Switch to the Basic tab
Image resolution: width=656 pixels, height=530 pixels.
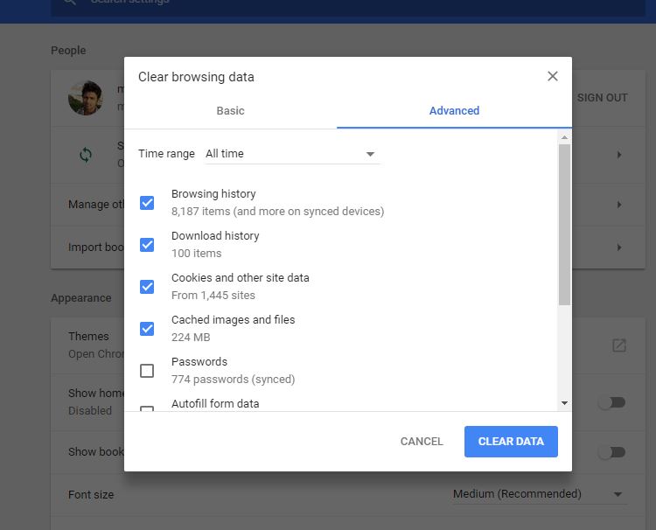[x=230, y=111]
